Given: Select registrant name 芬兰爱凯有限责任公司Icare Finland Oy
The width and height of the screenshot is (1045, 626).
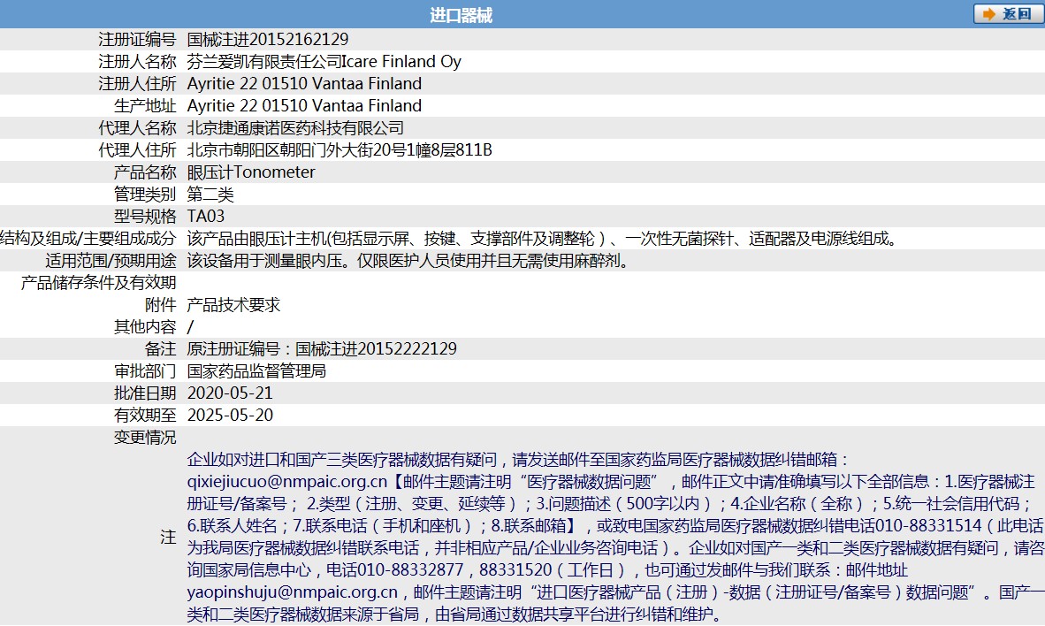Looking at the screenshot, I should tap(324, 61).
